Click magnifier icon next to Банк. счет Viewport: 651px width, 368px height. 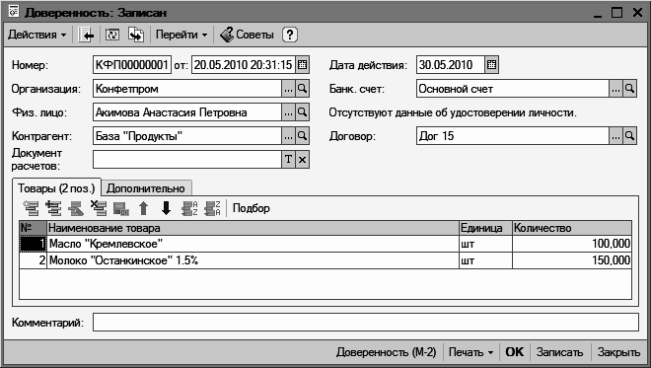coord(630,89)
